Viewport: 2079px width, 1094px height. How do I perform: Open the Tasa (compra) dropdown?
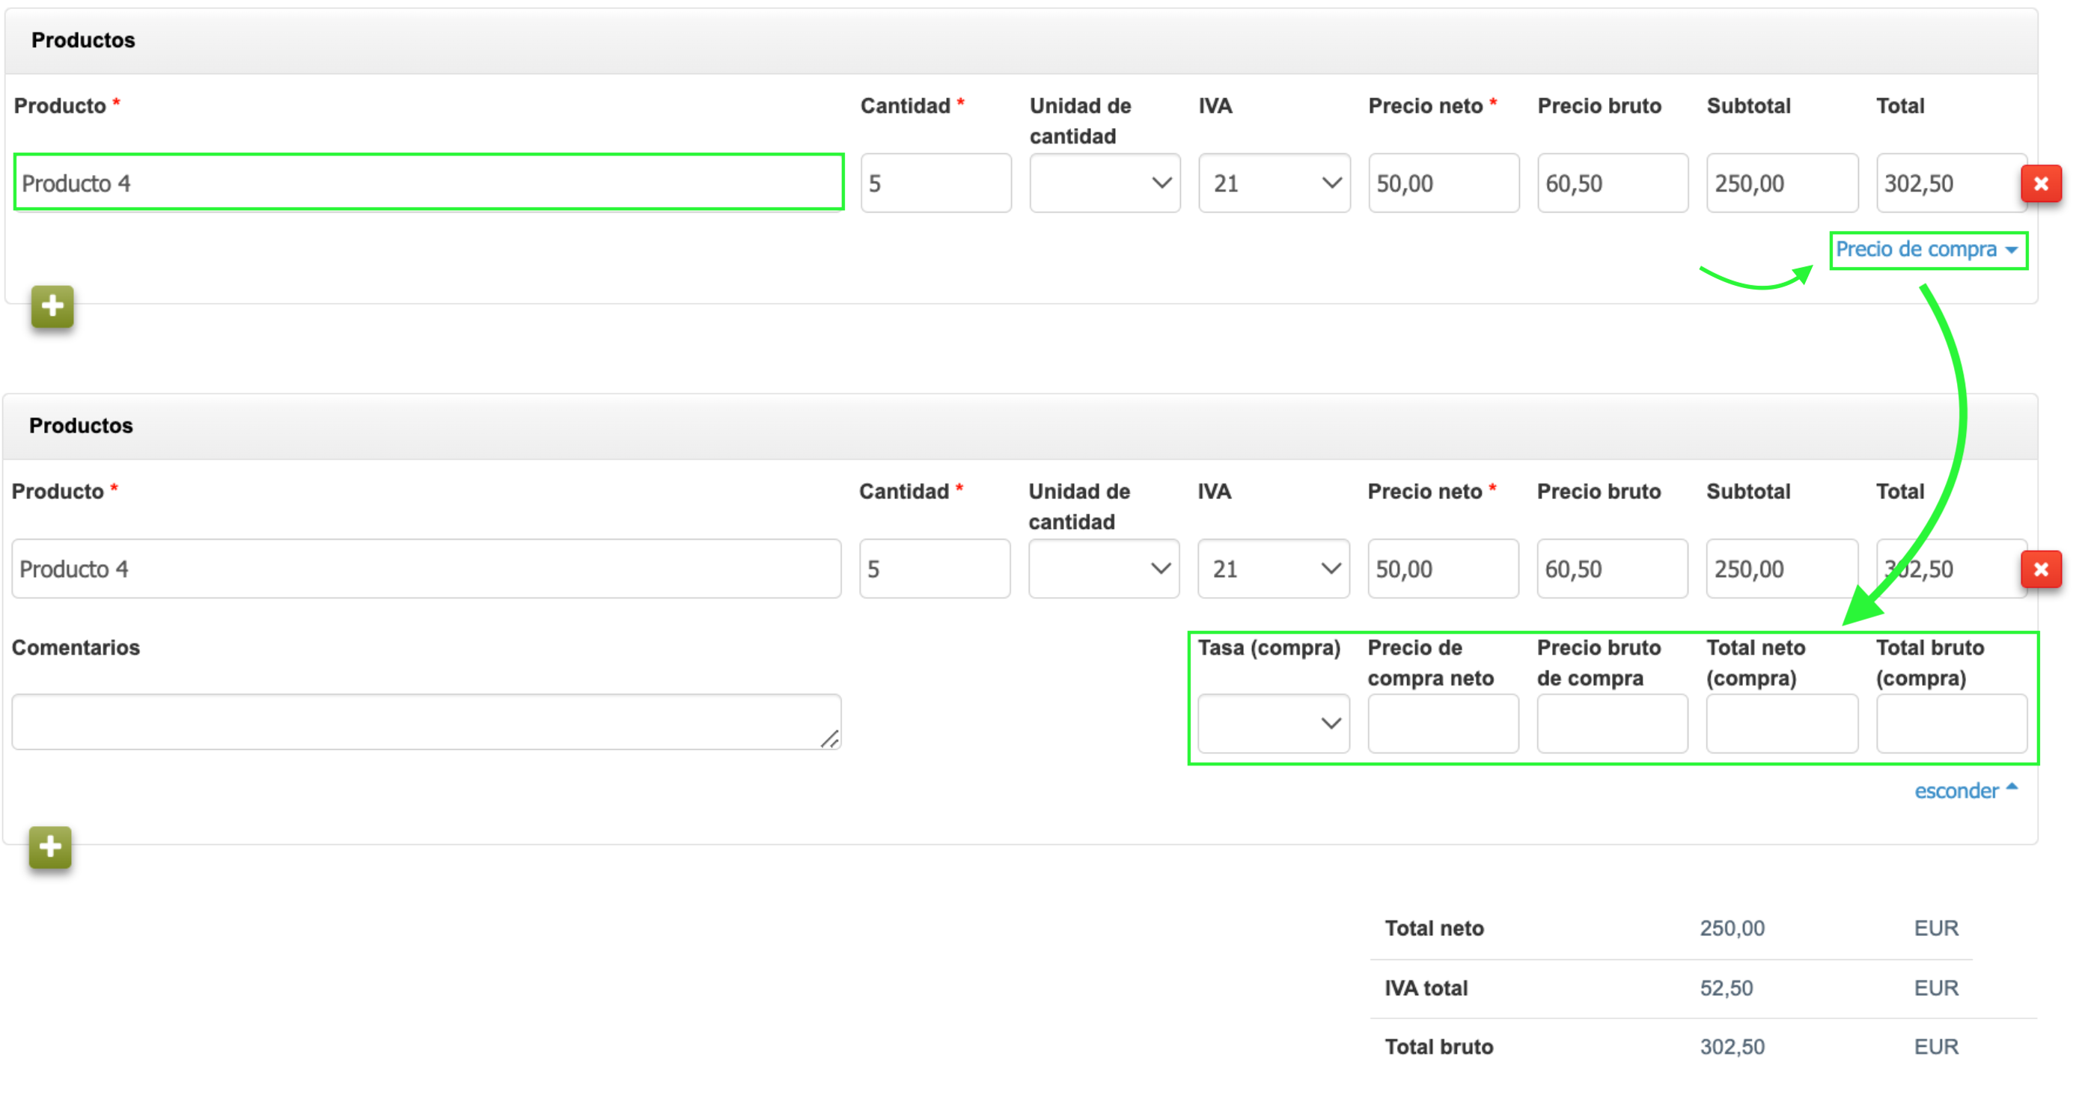1273,724
